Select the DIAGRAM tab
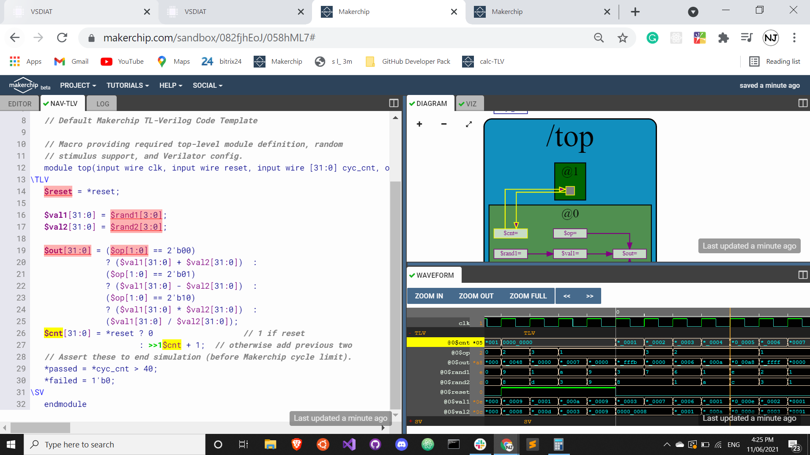The width and height of the screenshot is (810, 455). coord(430,103)
